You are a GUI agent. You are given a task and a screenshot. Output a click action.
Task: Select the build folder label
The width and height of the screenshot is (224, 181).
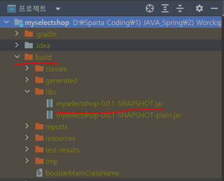[44, 57]
